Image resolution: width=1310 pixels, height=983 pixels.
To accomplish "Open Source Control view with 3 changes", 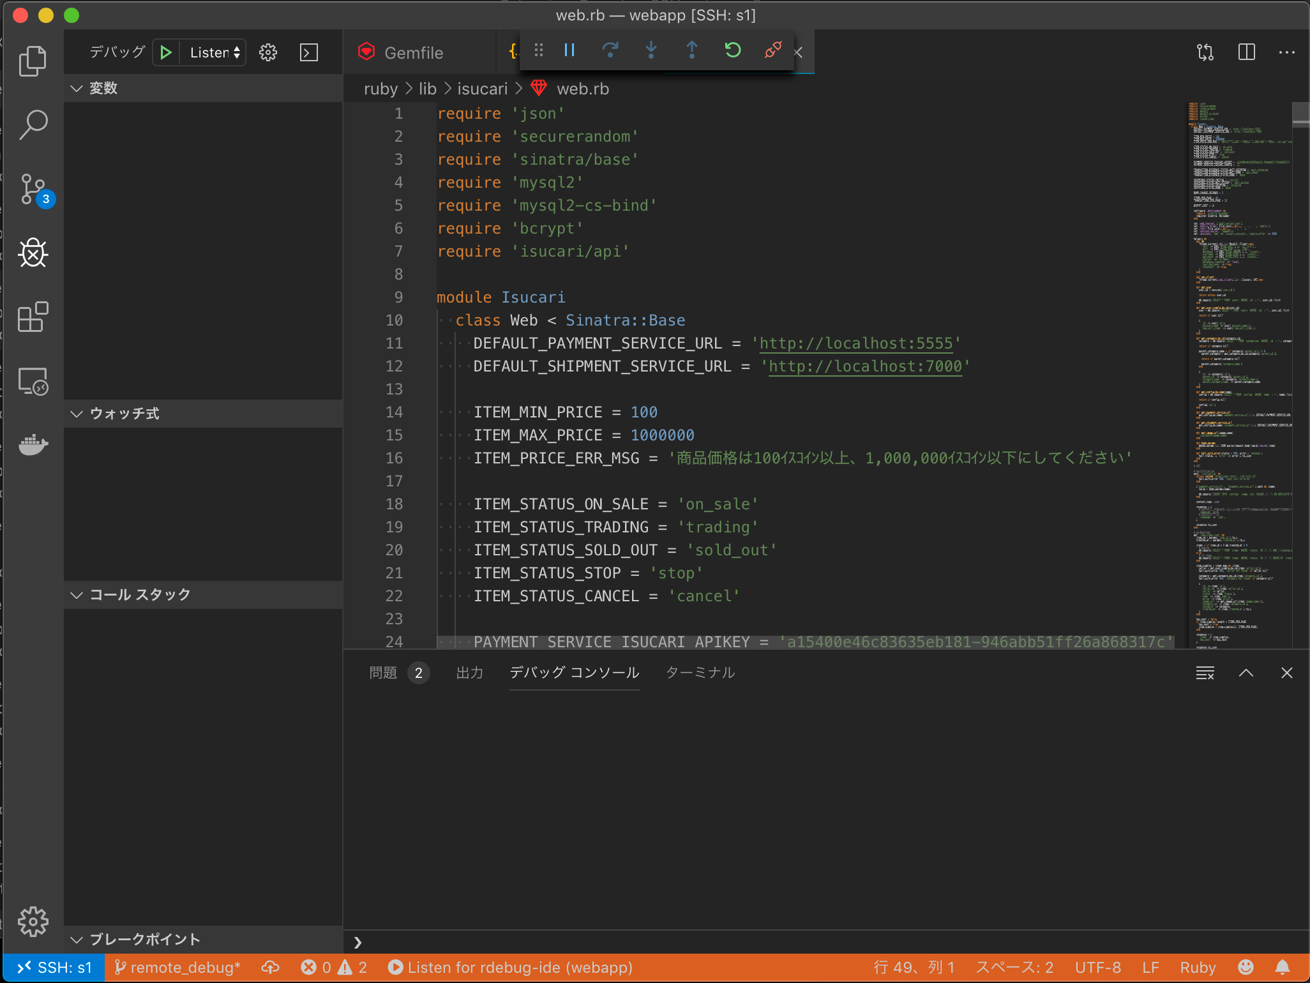I will pyautogui.click(x=33, y=190).
